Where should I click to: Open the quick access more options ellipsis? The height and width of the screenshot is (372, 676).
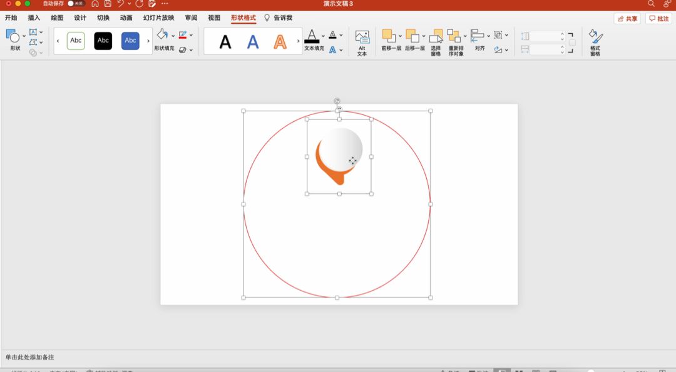pos(165,4)
